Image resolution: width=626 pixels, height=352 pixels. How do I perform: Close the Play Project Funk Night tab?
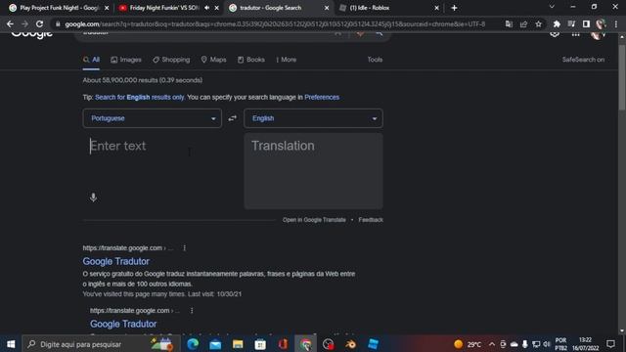click(107, 8)
